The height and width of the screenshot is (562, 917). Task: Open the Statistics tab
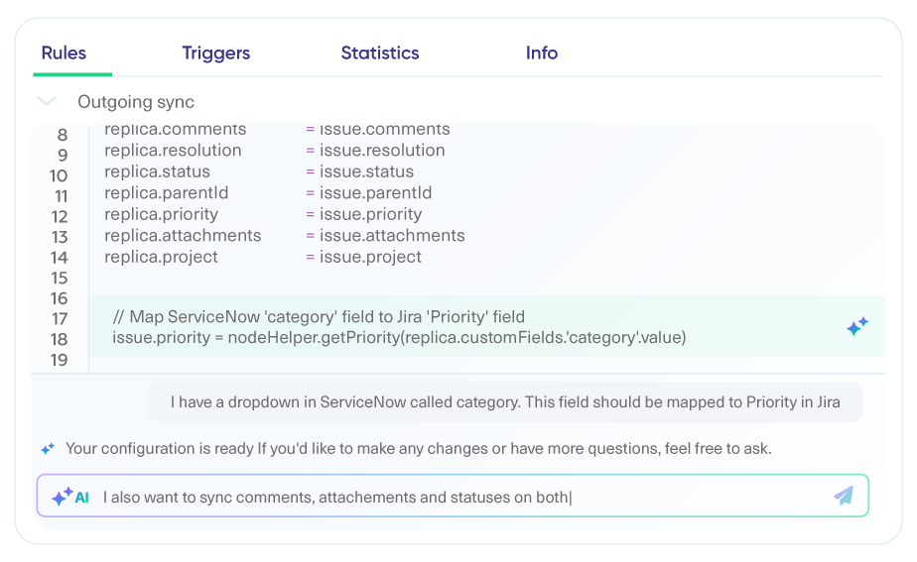380,54
